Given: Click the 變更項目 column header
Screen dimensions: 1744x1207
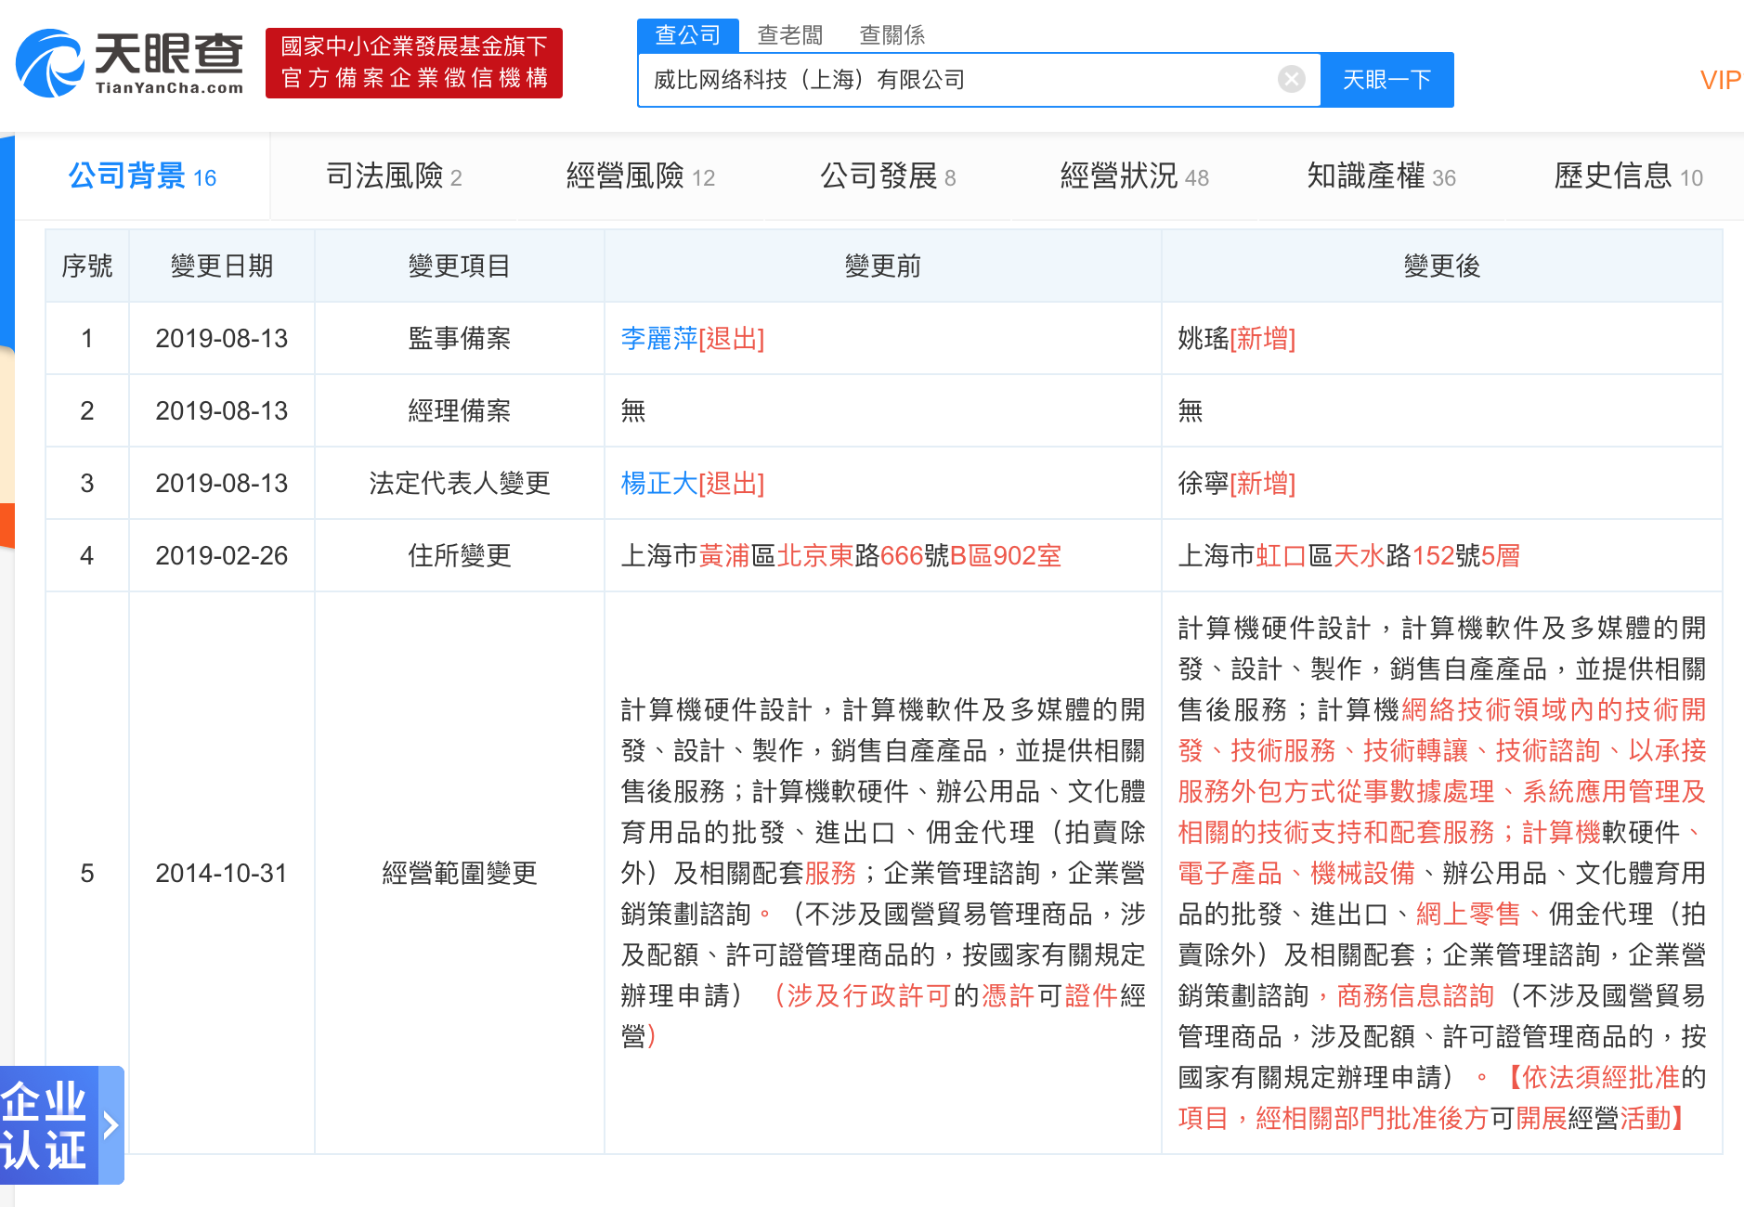Looking at the screenshot, I should [x=460, y=266].
